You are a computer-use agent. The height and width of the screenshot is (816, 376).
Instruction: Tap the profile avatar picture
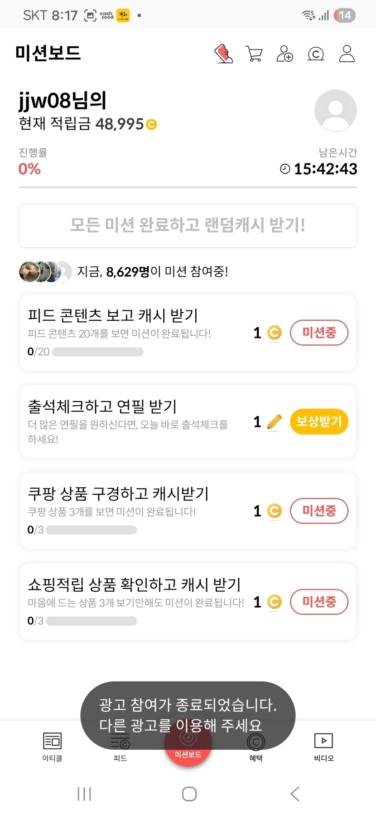coord(335,110)
